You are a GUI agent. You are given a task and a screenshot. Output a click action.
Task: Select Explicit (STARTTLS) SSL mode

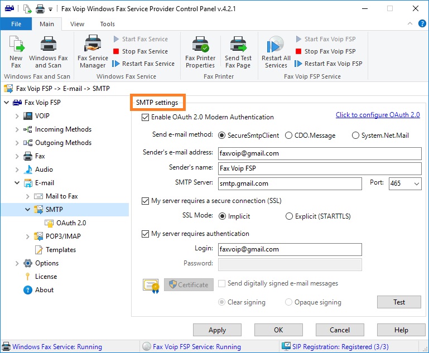289,216
